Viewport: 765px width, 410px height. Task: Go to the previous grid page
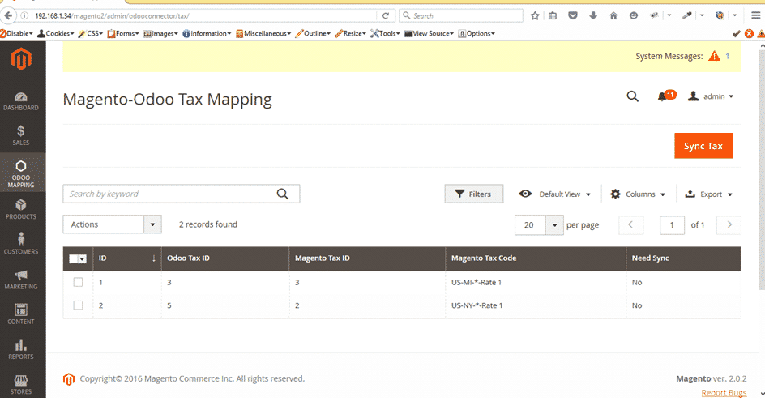630,225
